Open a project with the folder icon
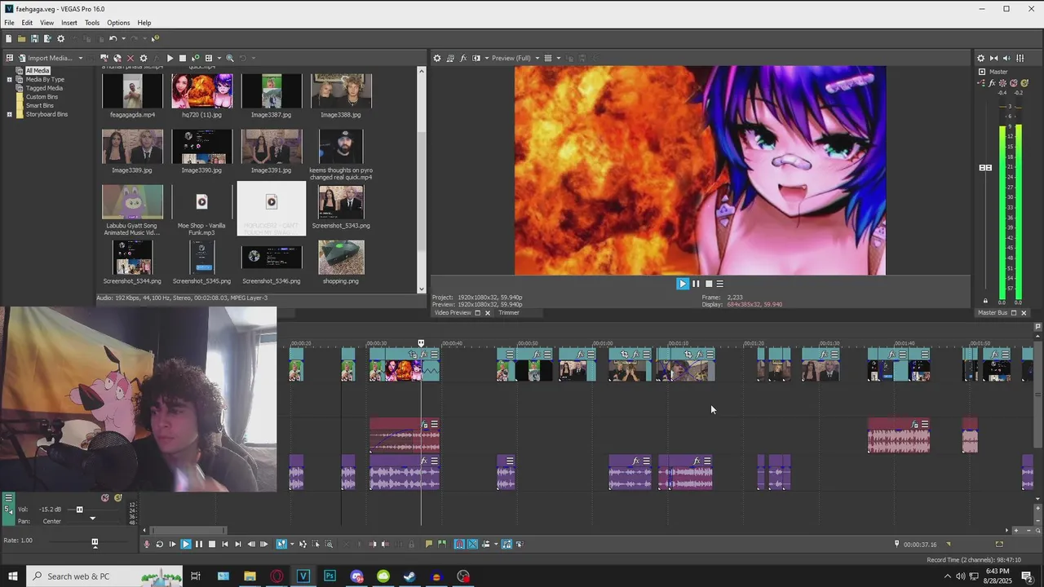This screenshot has width=1044, height=587. [21, 38]
